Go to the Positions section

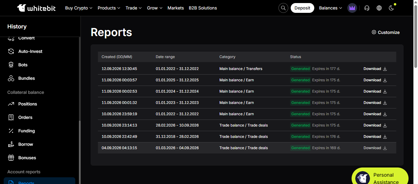coord(39,104)
